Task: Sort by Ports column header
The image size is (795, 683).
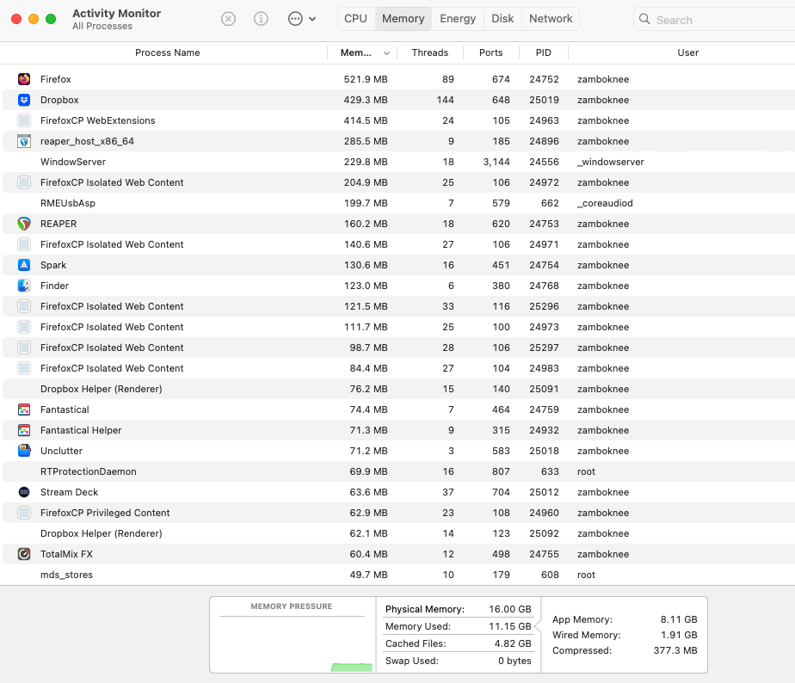Action: (x=490, y=52)
